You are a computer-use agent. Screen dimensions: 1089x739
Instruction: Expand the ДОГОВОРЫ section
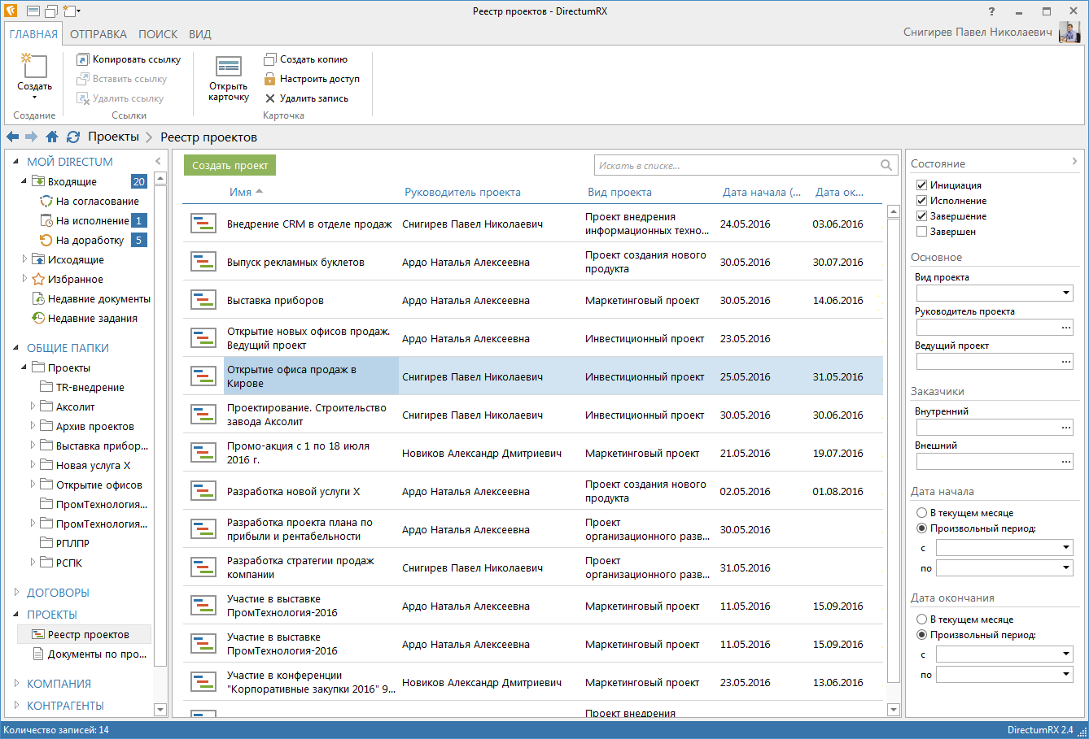pyautogui.click(x=16, y=593)
